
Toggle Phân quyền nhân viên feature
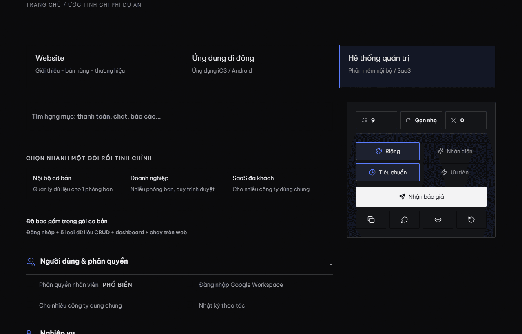pos(100,285)
